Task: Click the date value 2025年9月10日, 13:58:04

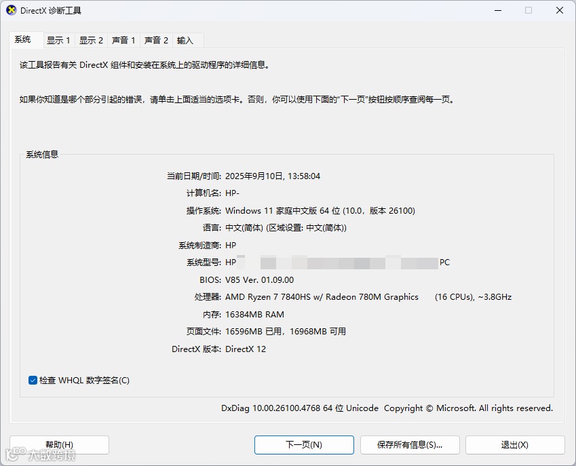Action: (273, 176)
